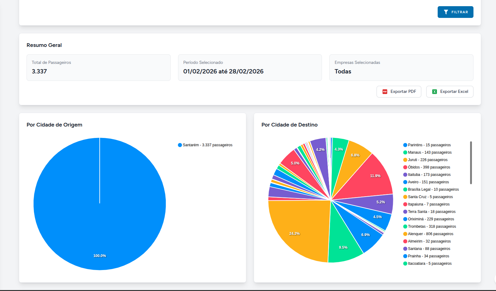Click the Juruti legend color dot
Viewport: 496px width, 291px height.
click(405, 160)
